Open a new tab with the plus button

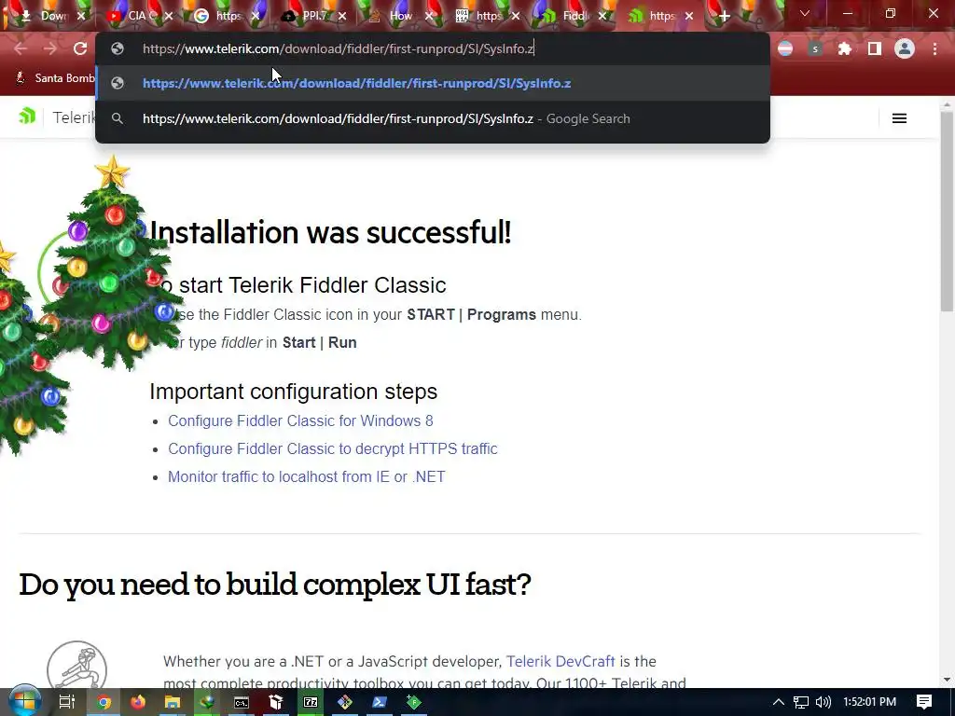(x=724, y=16)
